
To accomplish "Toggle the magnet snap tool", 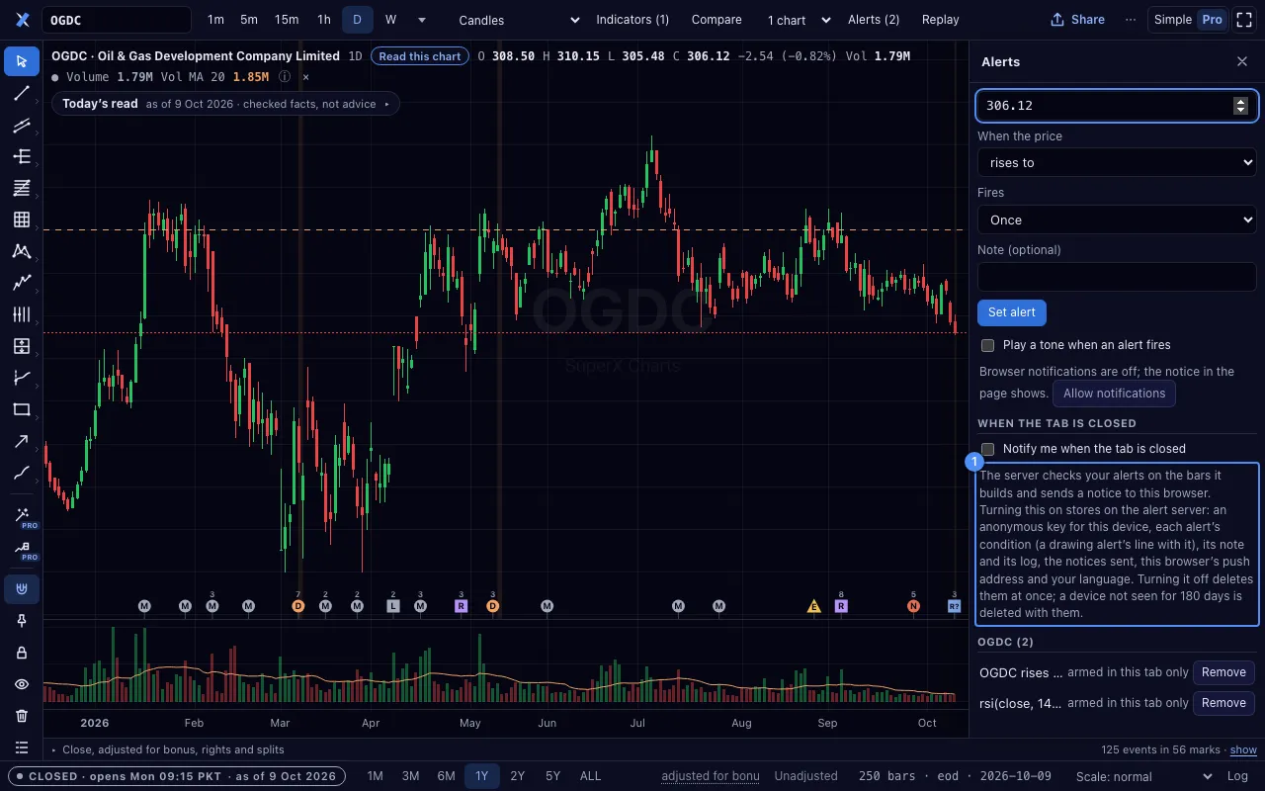I will point(22,589).
